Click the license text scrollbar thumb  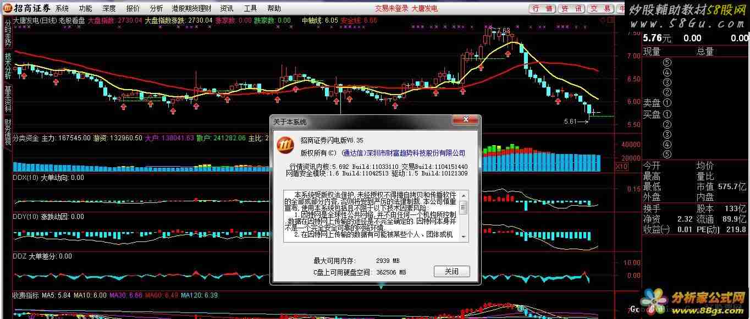pyautogui.click(x=464, y=207)
